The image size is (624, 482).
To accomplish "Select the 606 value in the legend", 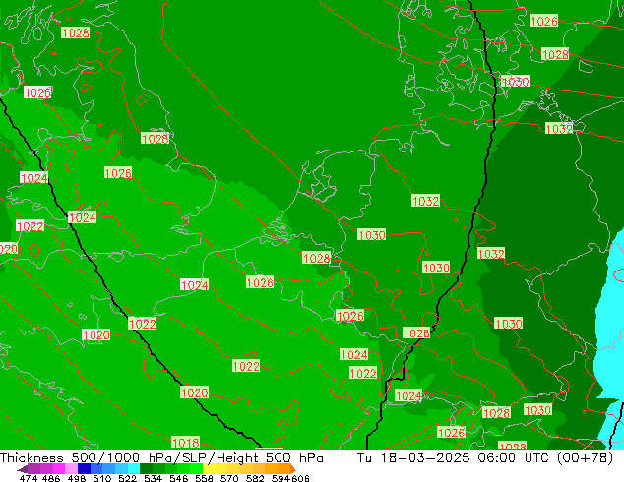I will (300, 478).
